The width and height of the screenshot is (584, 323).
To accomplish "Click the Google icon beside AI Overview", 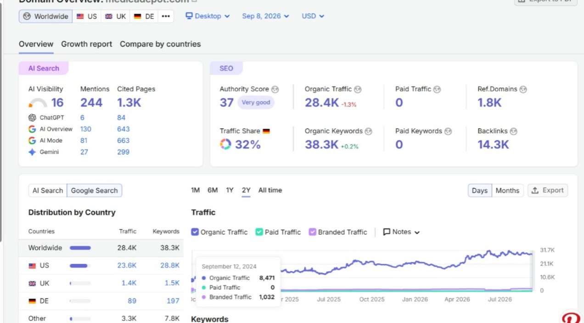I will [32, 129].
